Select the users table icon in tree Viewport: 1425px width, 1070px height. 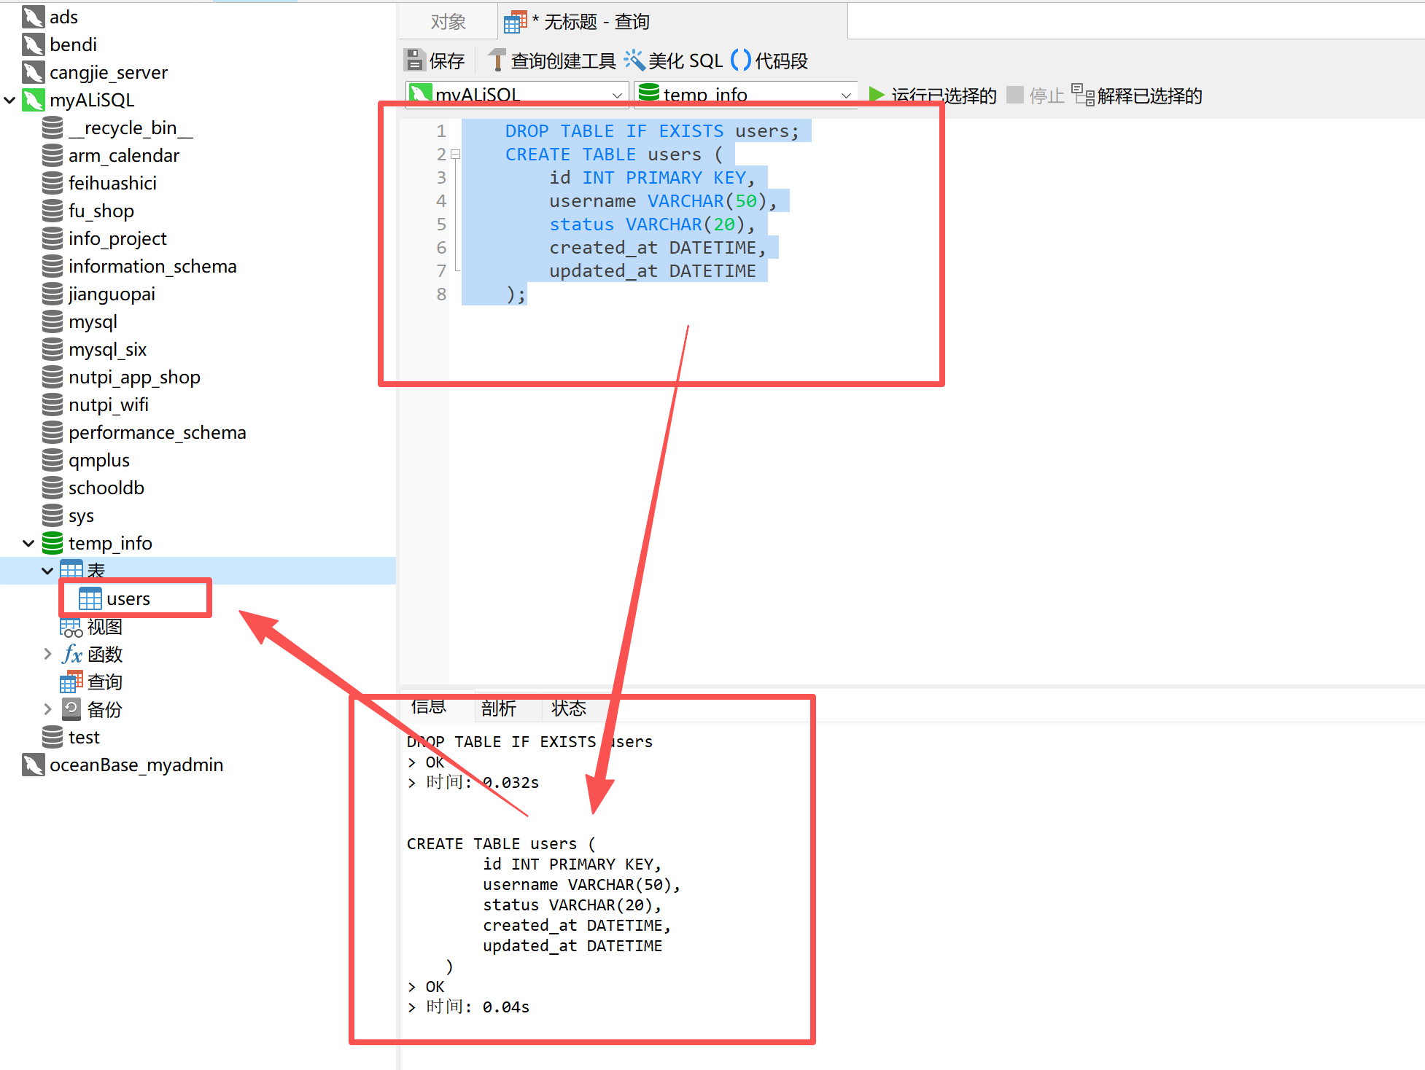coord(90,599)
